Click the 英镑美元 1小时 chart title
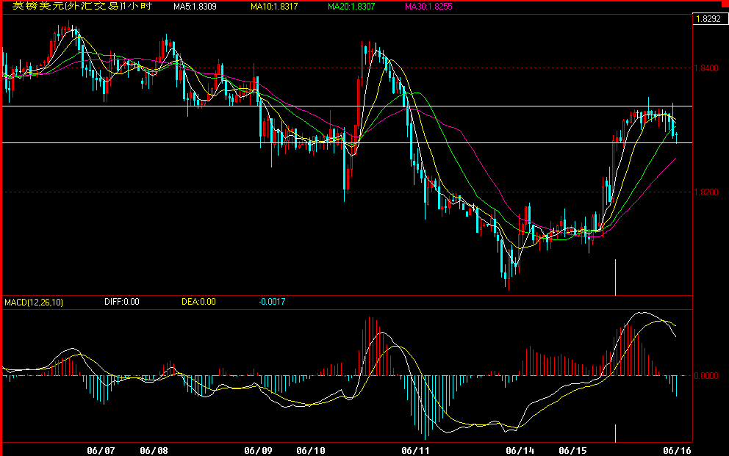This screenshot has height=456, width=729. coord(76,6)
